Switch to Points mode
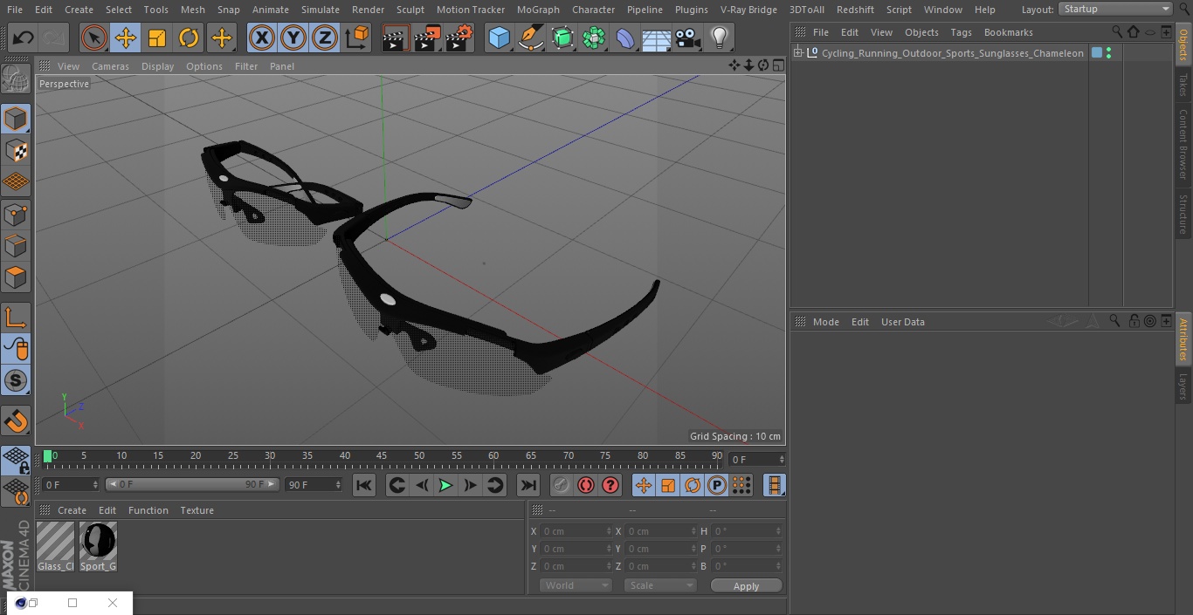 pyautogui.click(x=16, y=215)
